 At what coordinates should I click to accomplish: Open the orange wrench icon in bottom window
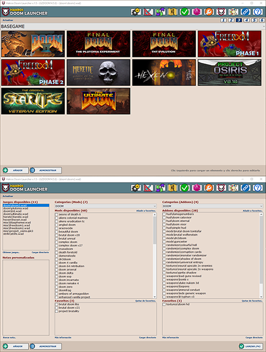[x=209, y=188]
